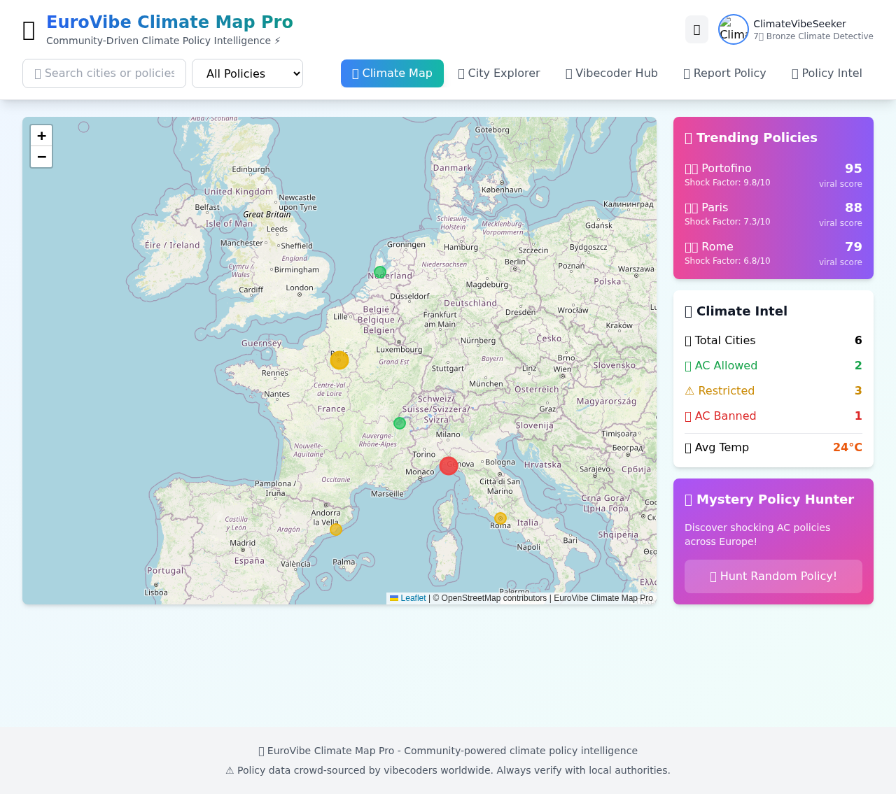Click the Restricted stat row
The image size is (896, 794).
(x=773, y=391)
